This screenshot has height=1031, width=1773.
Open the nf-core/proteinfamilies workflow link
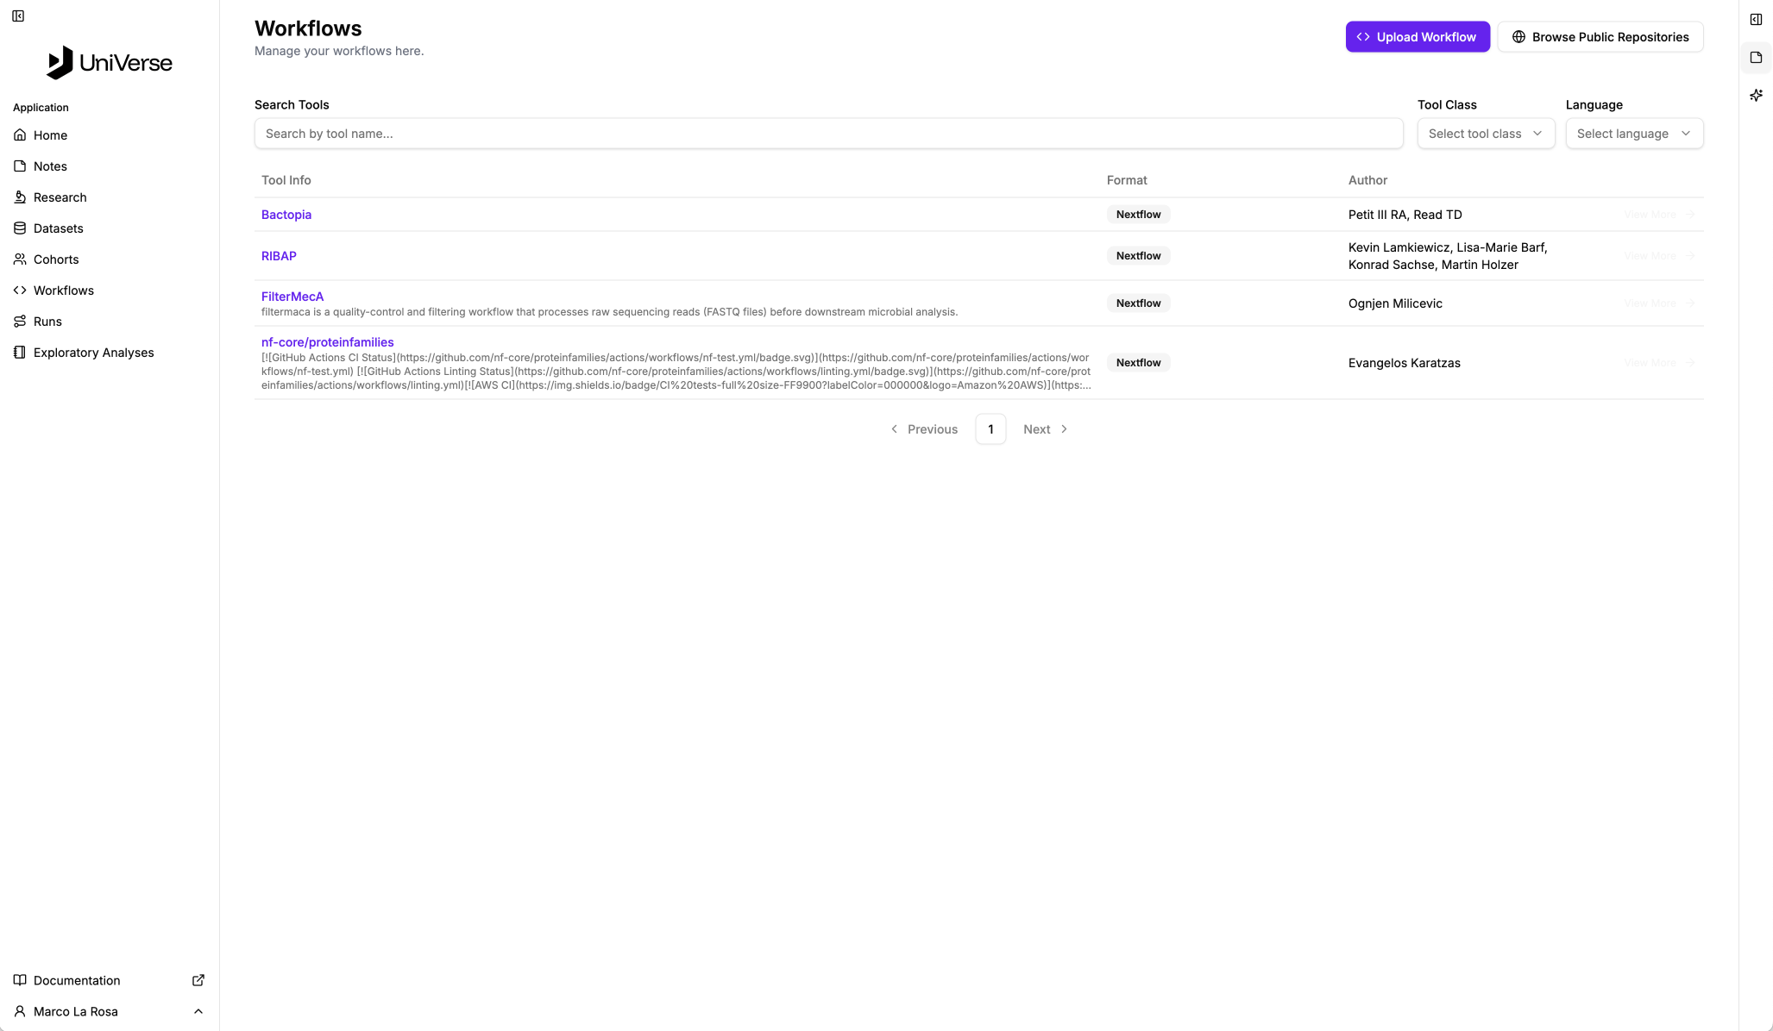click(x=327, y=342)
